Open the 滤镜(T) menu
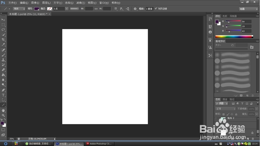Viewport: 260px width, 146px height. pyautogui.click(x=81, y=3)
